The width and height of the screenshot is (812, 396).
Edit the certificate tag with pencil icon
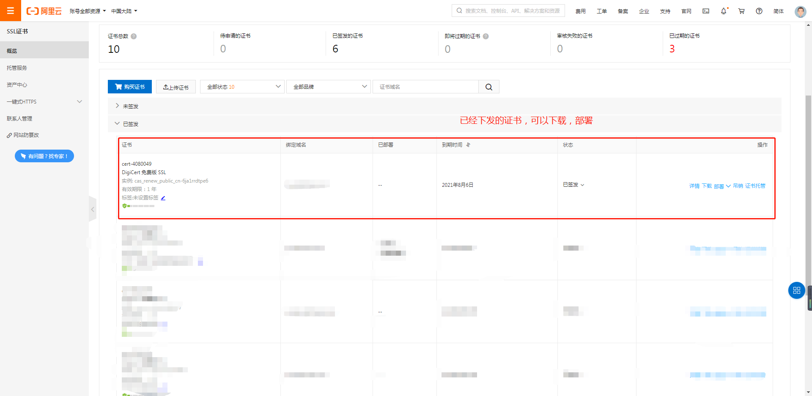coord(163,198)
